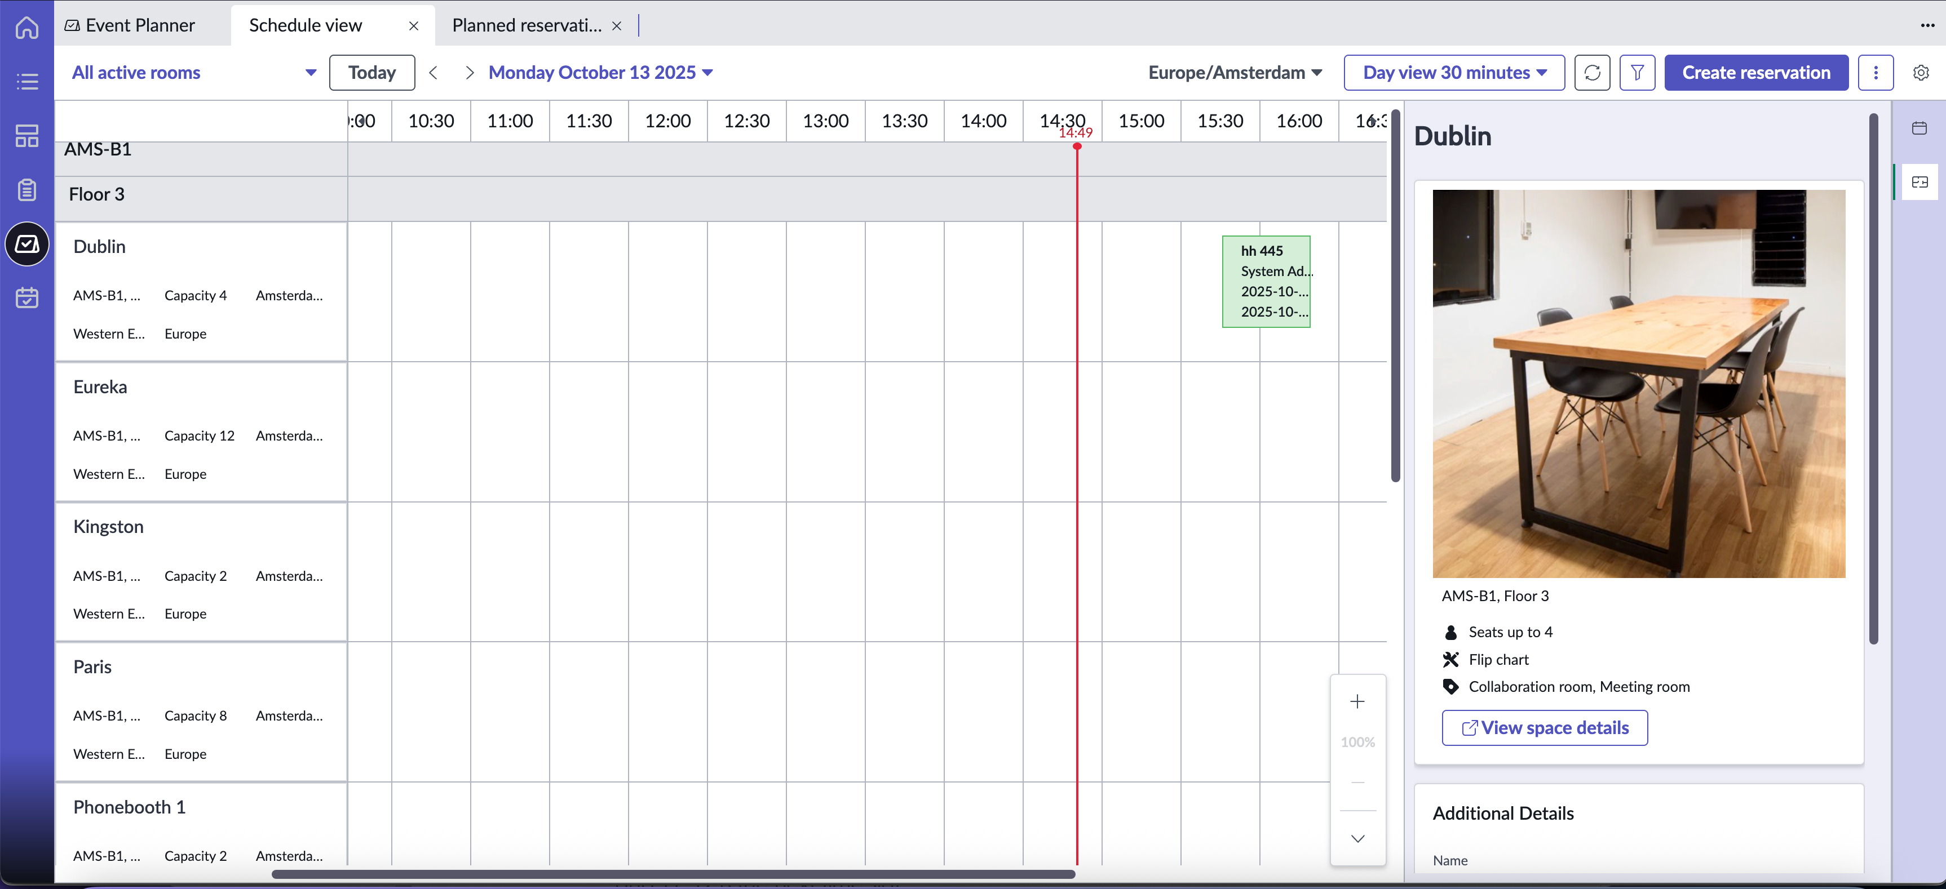Screen dimensions: 1946x889
Task: Click Collaboration room, Meeting room tags
Action: pyautogui.click(x=1579, y=686)
